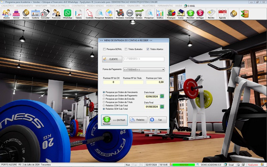Expand the Forma de Pagamento dropdown
Viewport: 267px width, 167px height.
click(163, 69)
